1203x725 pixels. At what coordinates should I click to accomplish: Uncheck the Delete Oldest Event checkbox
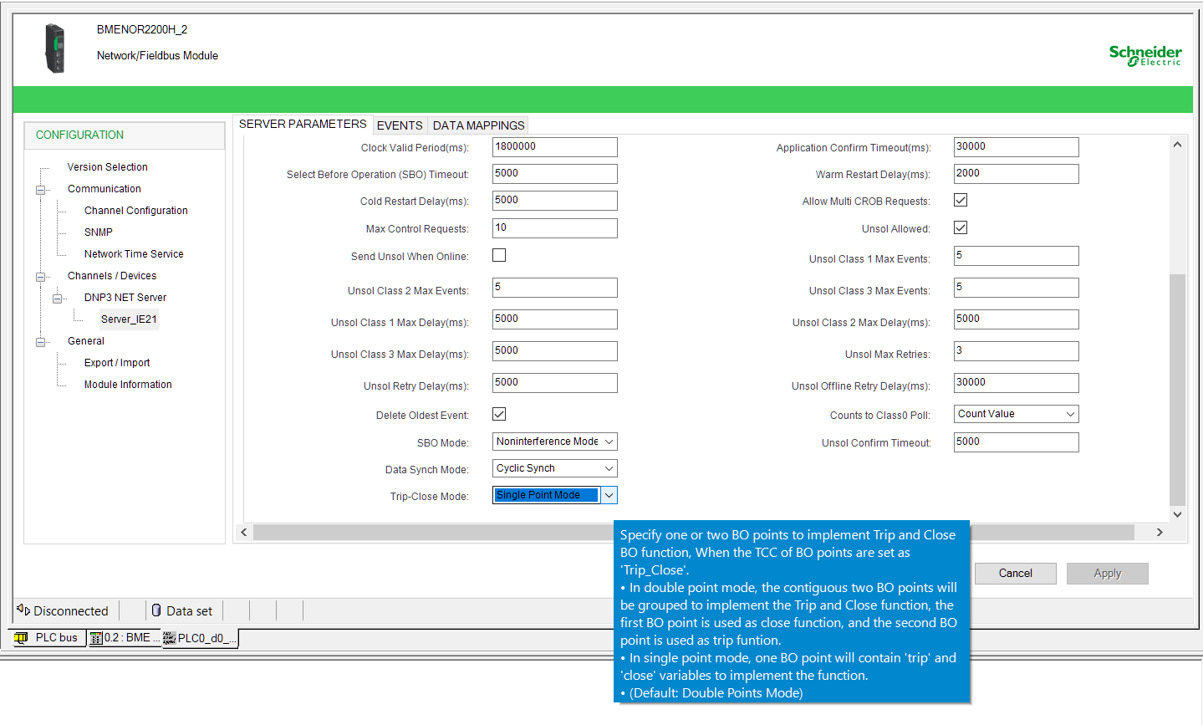499,414
